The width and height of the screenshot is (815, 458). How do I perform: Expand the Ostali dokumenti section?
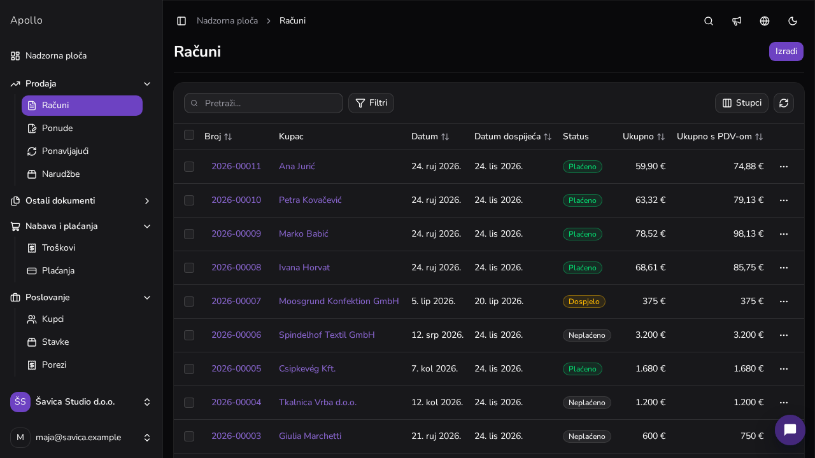point(81,201)
